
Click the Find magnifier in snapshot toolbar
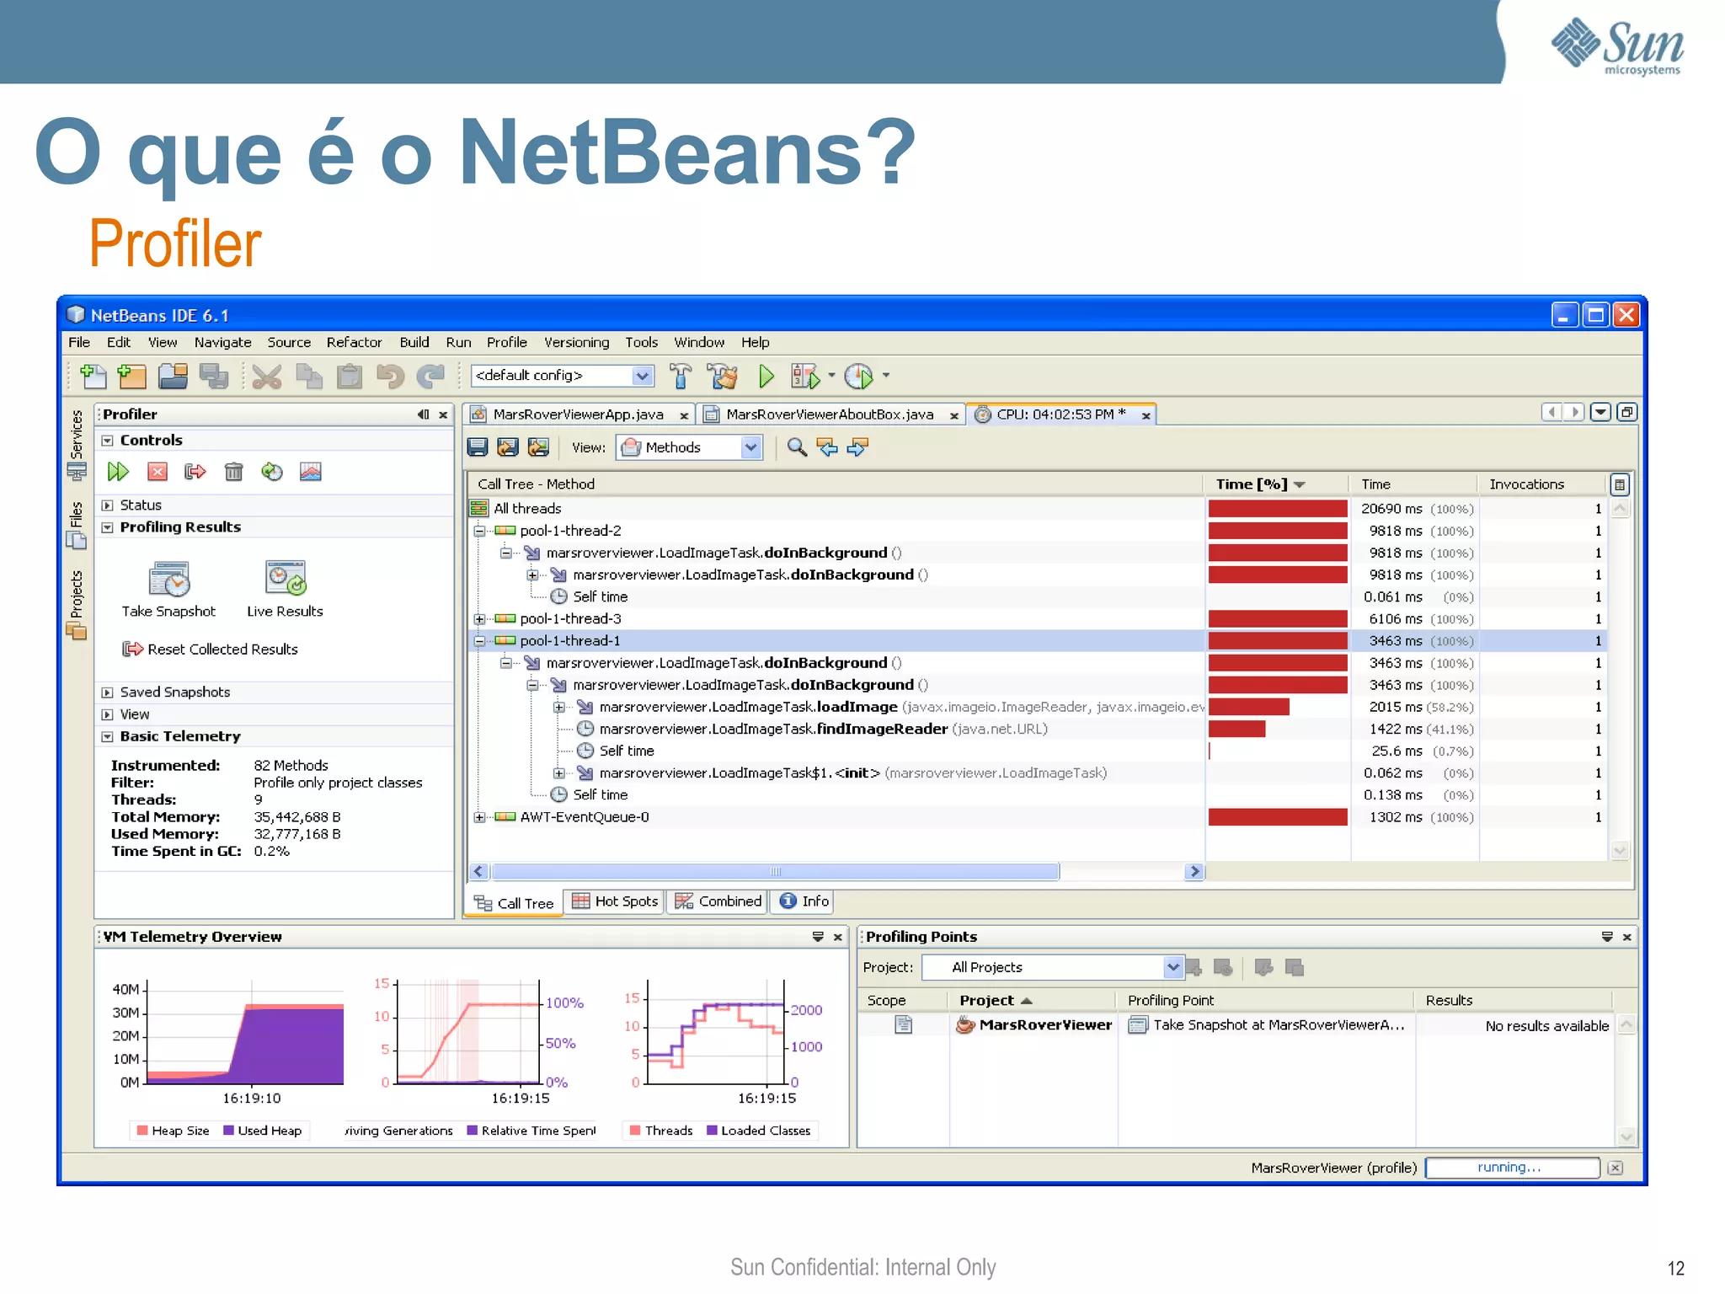coord(797,447)
